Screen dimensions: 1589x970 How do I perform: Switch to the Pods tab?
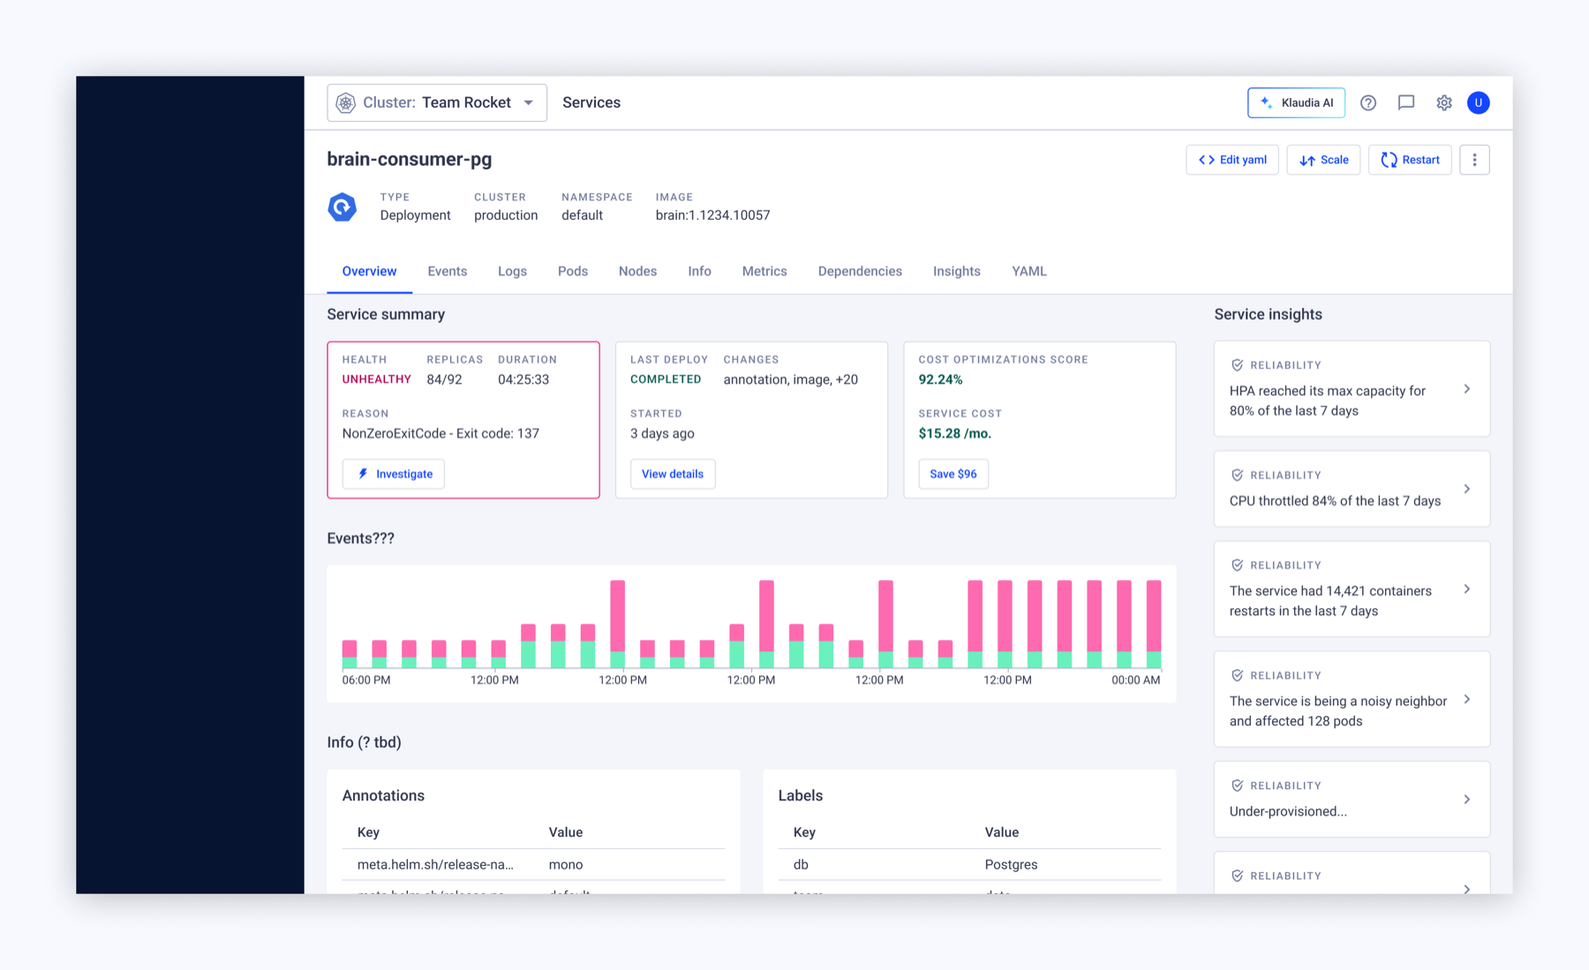click(573, 272)
